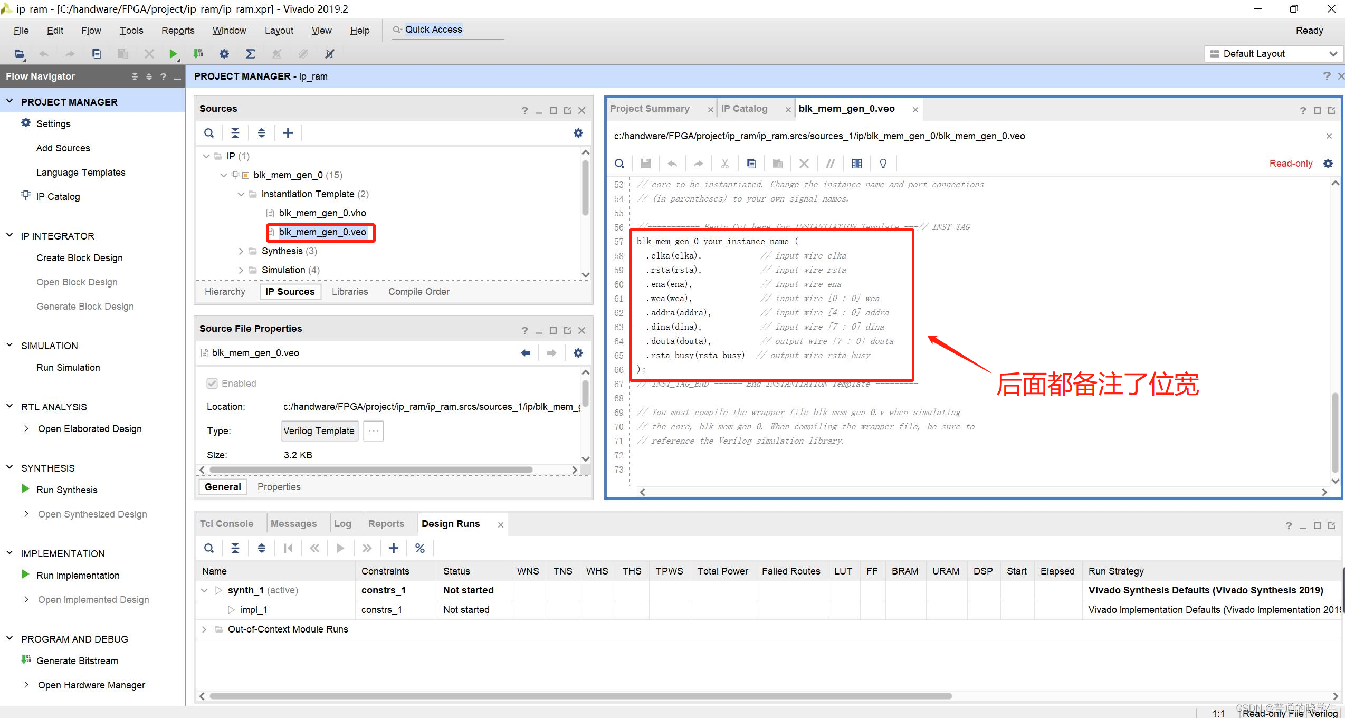
Task: Collapse the Instantiation Template tree node
Action: [x=241, y=194]
